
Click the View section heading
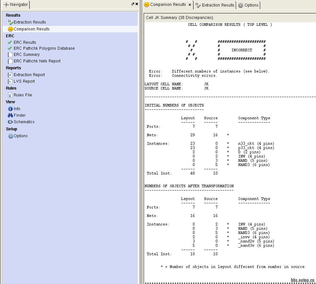10,102
